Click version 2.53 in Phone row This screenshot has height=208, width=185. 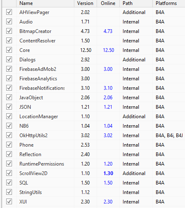coord(85,145)
